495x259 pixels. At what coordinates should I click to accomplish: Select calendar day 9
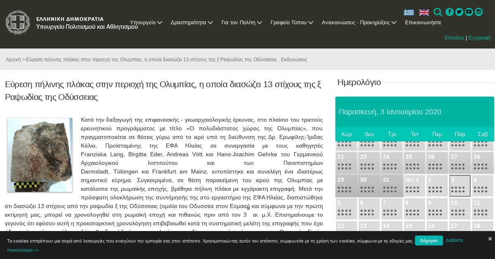pyautogui.click(x=437, y=209)
